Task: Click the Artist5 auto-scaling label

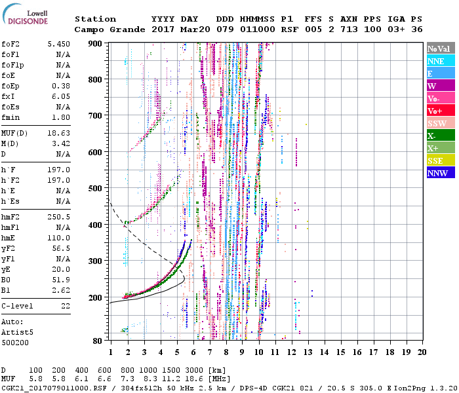Action: pyautogui.click(x=17, y=333)
